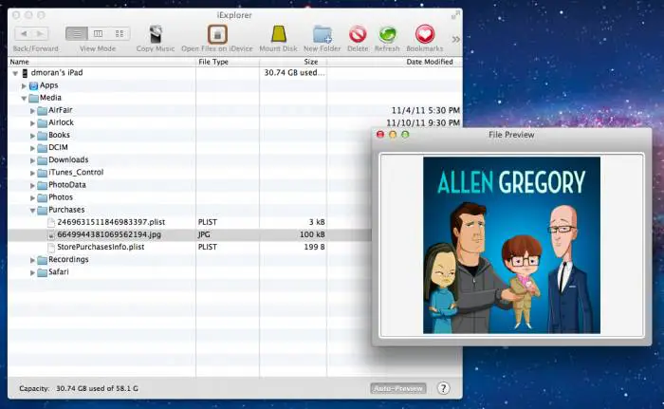Image resolution: width=664 pixels, height=409 pixels.
Task: Click the Mount Disk icon
Action: pos(279,34)
